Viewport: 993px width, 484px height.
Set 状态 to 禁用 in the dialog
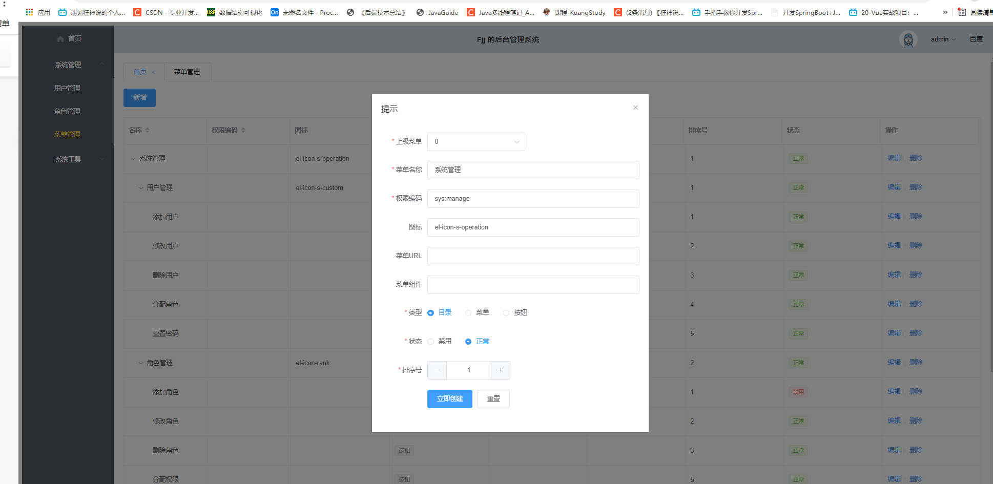(430, 341)
